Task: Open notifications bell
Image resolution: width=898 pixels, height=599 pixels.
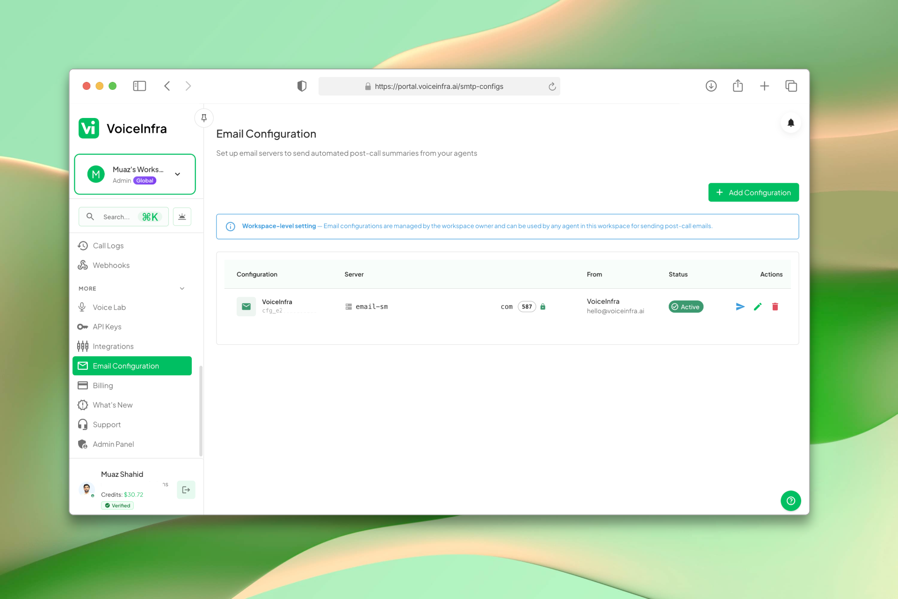Action: (790, 123)
